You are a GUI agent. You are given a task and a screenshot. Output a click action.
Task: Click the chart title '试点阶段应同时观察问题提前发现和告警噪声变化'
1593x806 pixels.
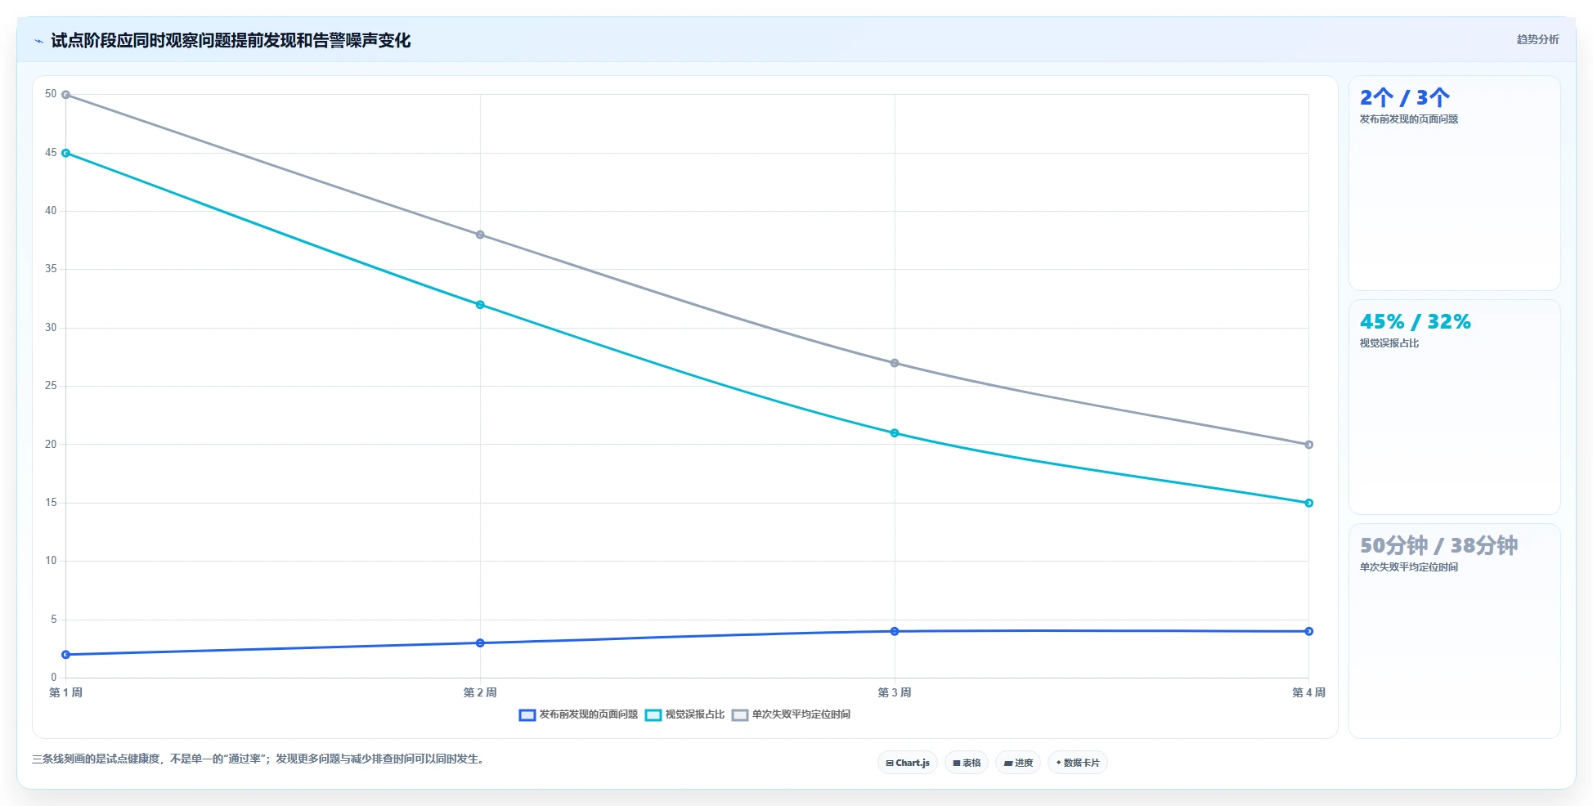[x=231, y=41]
